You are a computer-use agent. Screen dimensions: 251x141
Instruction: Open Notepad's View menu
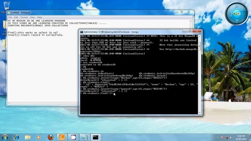[x=32, y=17]
